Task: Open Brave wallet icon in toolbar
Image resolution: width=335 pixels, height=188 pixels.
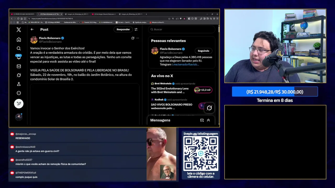Action: coord(208,19)
